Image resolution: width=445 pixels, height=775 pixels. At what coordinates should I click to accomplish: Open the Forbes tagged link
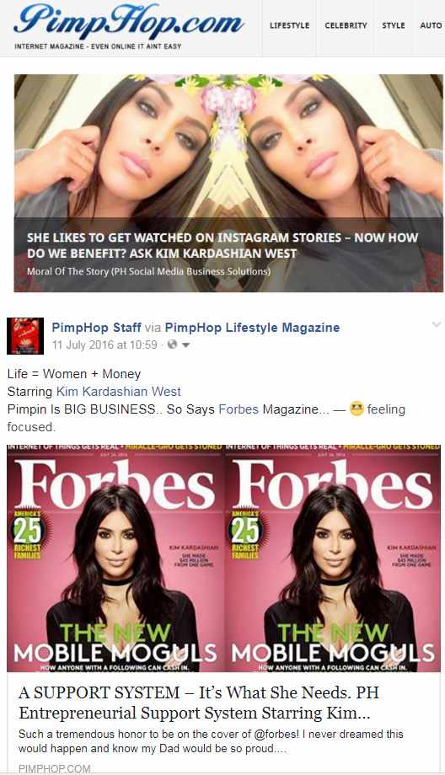coord(239,409)
